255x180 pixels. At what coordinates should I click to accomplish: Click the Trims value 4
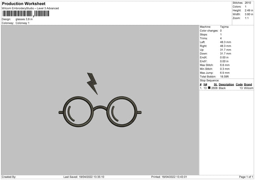tap(221, 38)
